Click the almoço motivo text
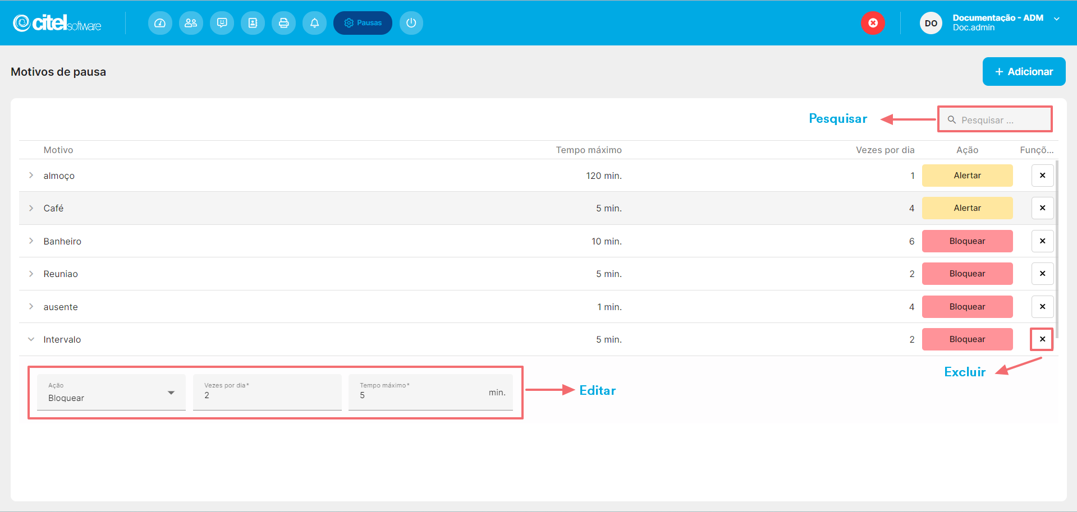The image size is (1077, 512). (x=59, y=176)
